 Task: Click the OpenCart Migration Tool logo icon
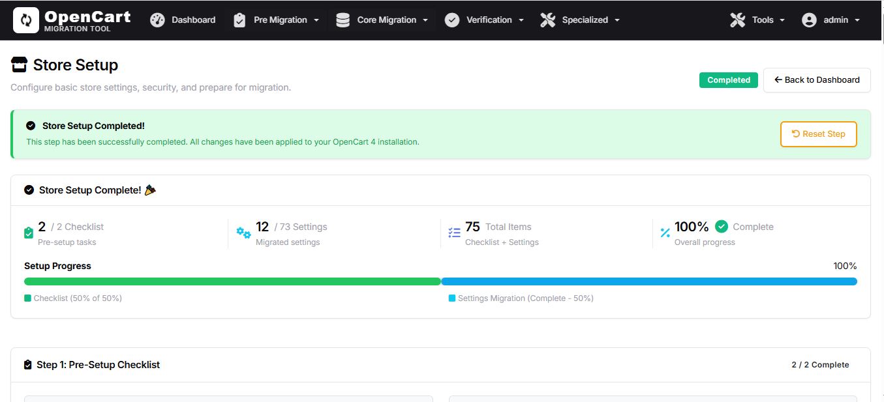click(26, 20)
